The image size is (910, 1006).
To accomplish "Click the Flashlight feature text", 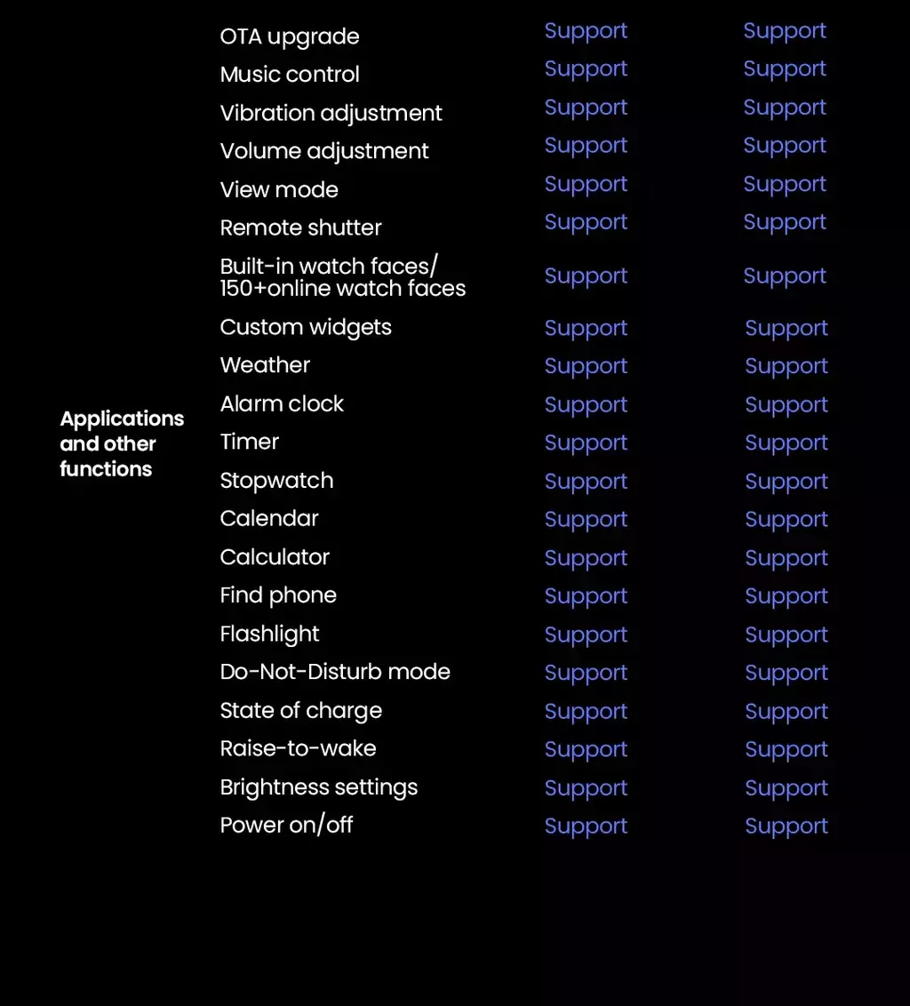I will tap(269, 635).
